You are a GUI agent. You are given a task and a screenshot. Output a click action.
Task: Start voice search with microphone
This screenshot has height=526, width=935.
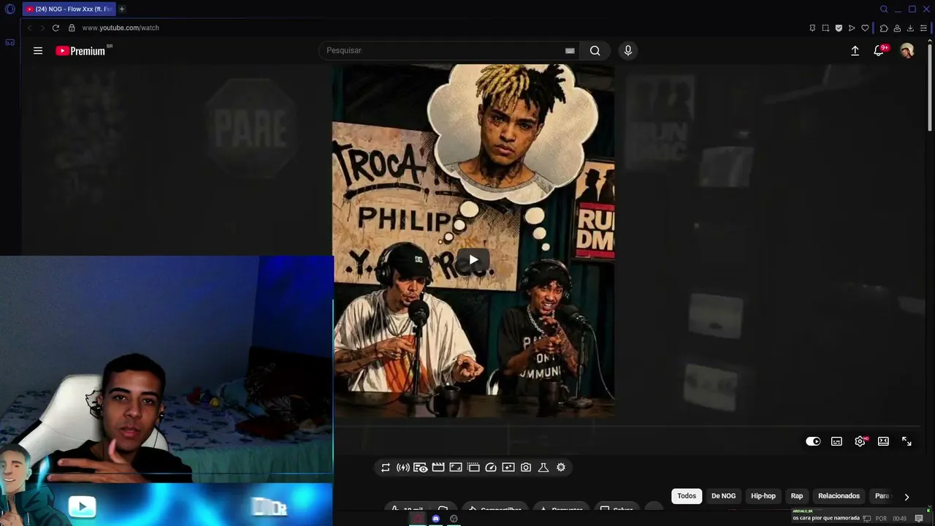coord(627,50)
